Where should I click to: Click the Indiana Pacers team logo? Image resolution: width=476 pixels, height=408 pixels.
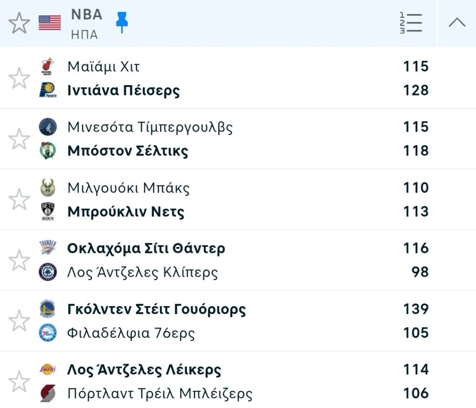[x=47, y=90]
